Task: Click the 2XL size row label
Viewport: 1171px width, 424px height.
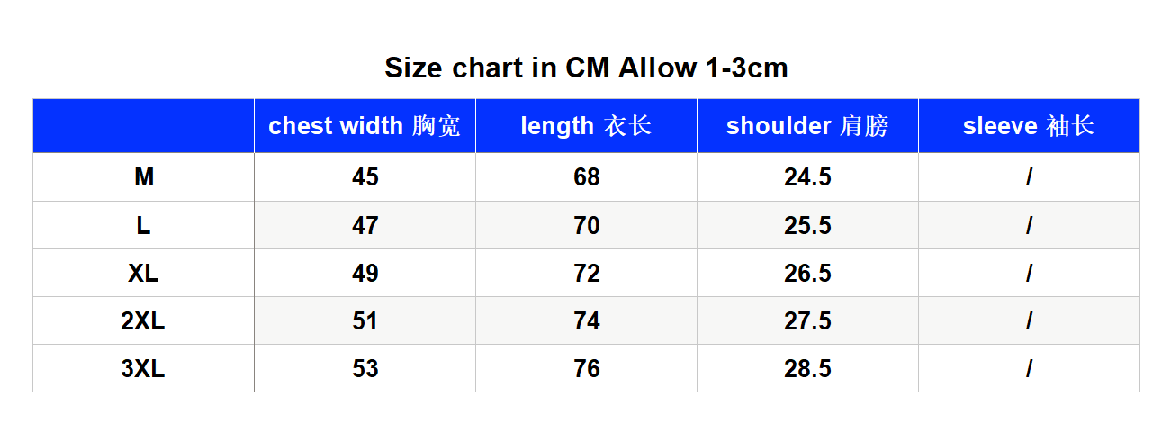Action: point(144,320)
